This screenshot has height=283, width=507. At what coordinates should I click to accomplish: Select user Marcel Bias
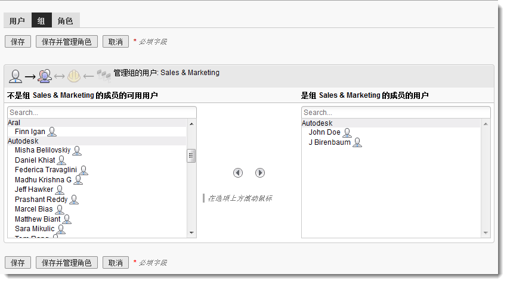tap(33, 209)
